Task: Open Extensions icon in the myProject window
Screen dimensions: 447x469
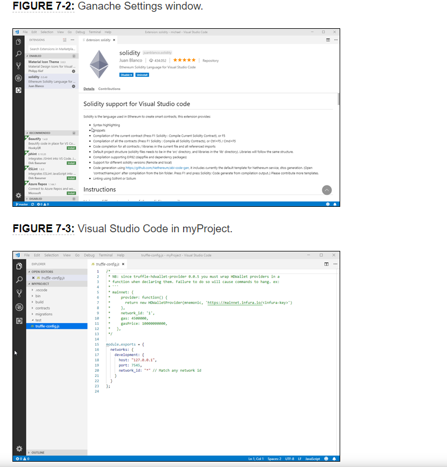Action: coord(19,321)
